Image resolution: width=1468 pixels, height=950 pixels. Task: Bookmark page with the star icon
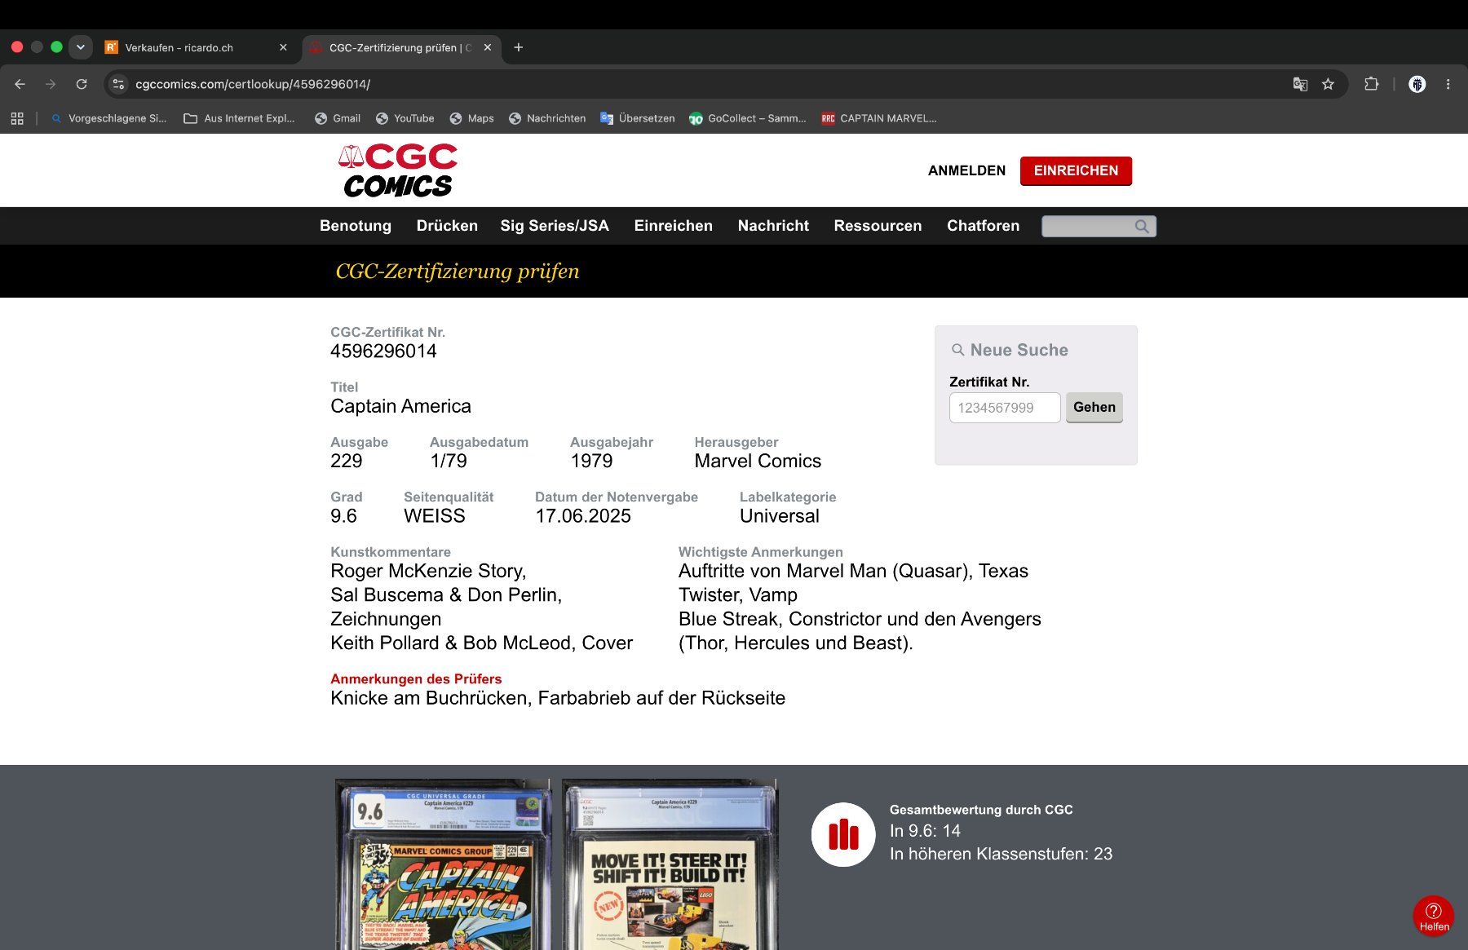[x=1328, y=84]
